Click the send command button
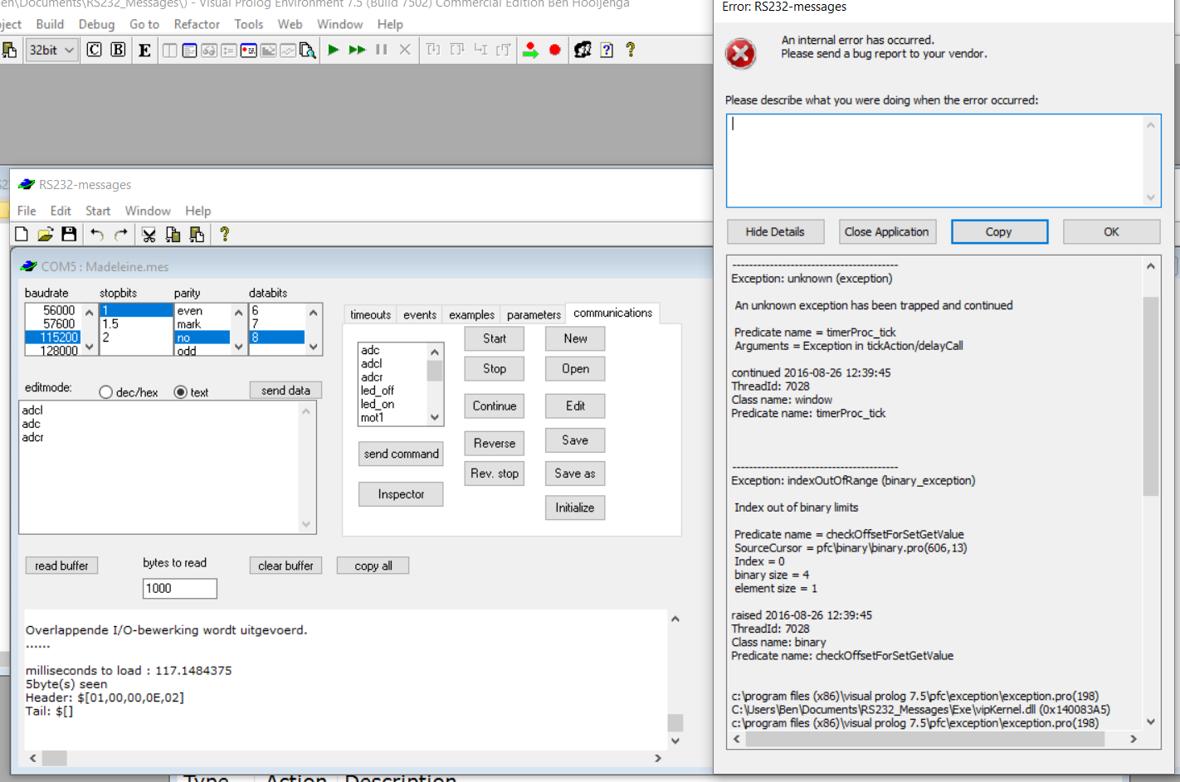This screenshot has height=782, width=1180. 401,454
